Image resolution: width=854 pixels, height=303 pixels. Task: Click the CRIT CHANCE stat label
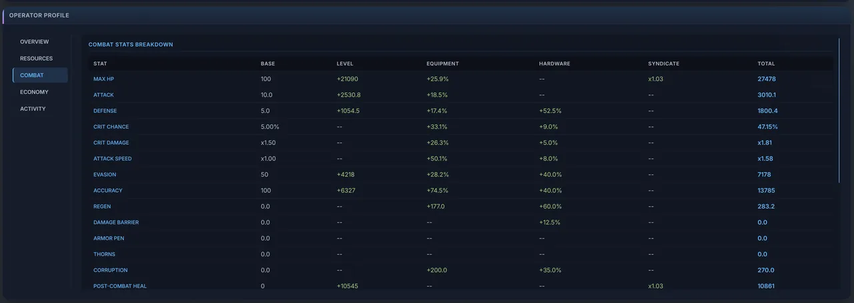(111, 127)
